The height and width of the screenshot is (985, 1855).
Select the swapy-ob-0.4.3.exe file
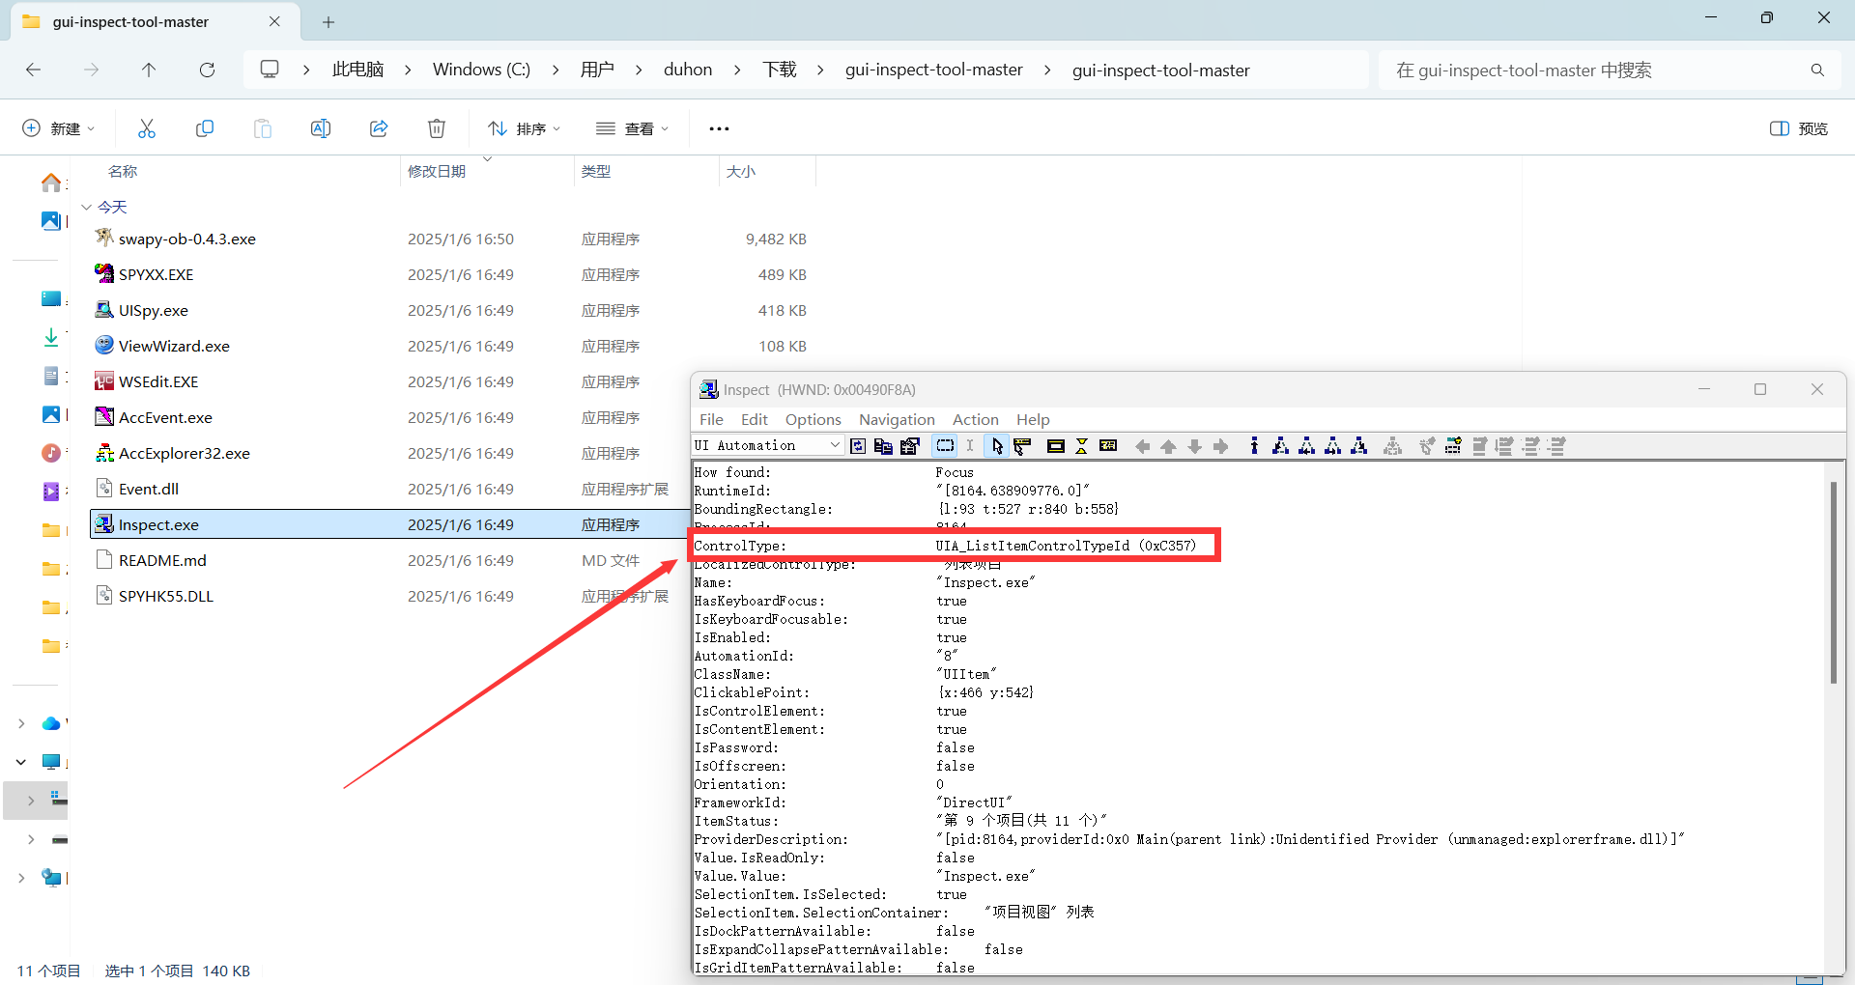tap(186, 239)
